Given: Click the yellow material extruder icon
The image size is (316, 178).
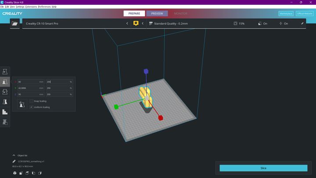Looking at the screenshot, I should pos(136,23).
